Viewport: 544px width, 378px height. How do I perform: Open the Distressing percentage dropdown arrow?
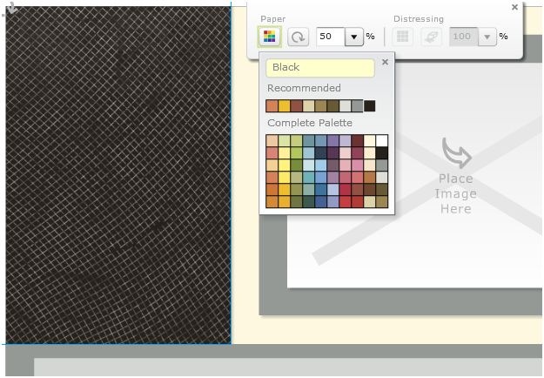pos(487,37)
